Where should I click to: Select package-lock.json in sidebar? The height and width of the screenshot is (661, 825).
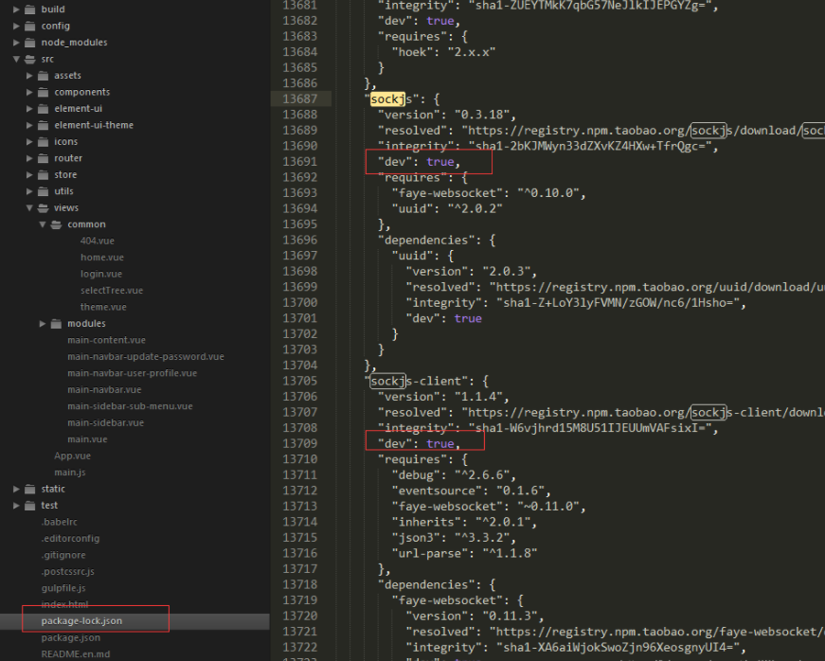[81, 621]
